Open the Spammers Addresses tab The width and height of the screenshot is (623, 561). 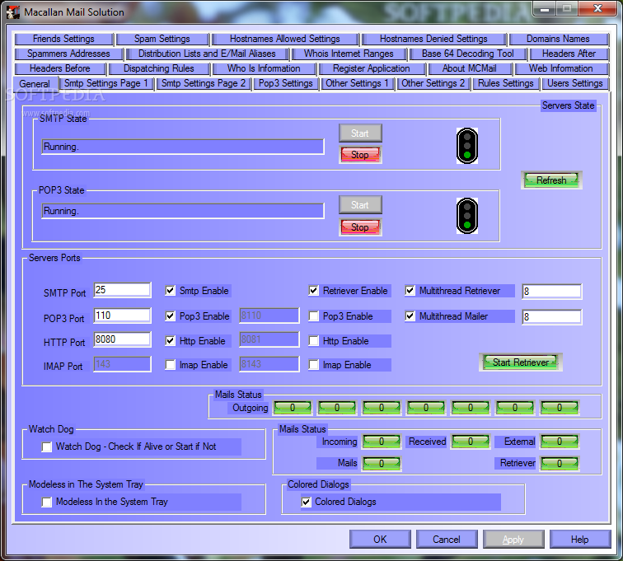click(68, 54)
